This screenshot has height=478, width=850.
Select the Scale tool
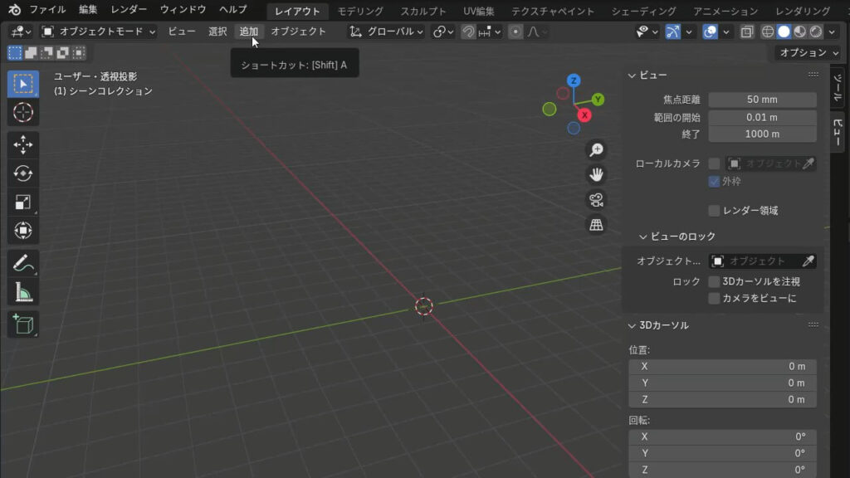click(22, 202)
